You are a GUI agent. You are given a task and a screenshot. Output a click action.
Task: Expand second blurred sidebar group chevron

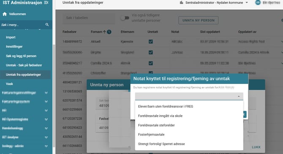[46, 102]
